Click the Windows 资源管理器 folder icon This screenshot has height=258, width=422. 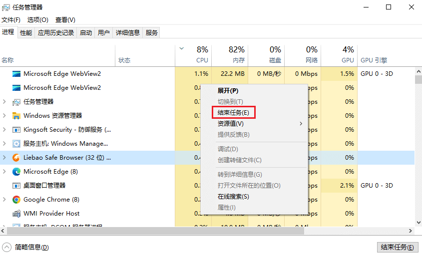click(16, 116)
